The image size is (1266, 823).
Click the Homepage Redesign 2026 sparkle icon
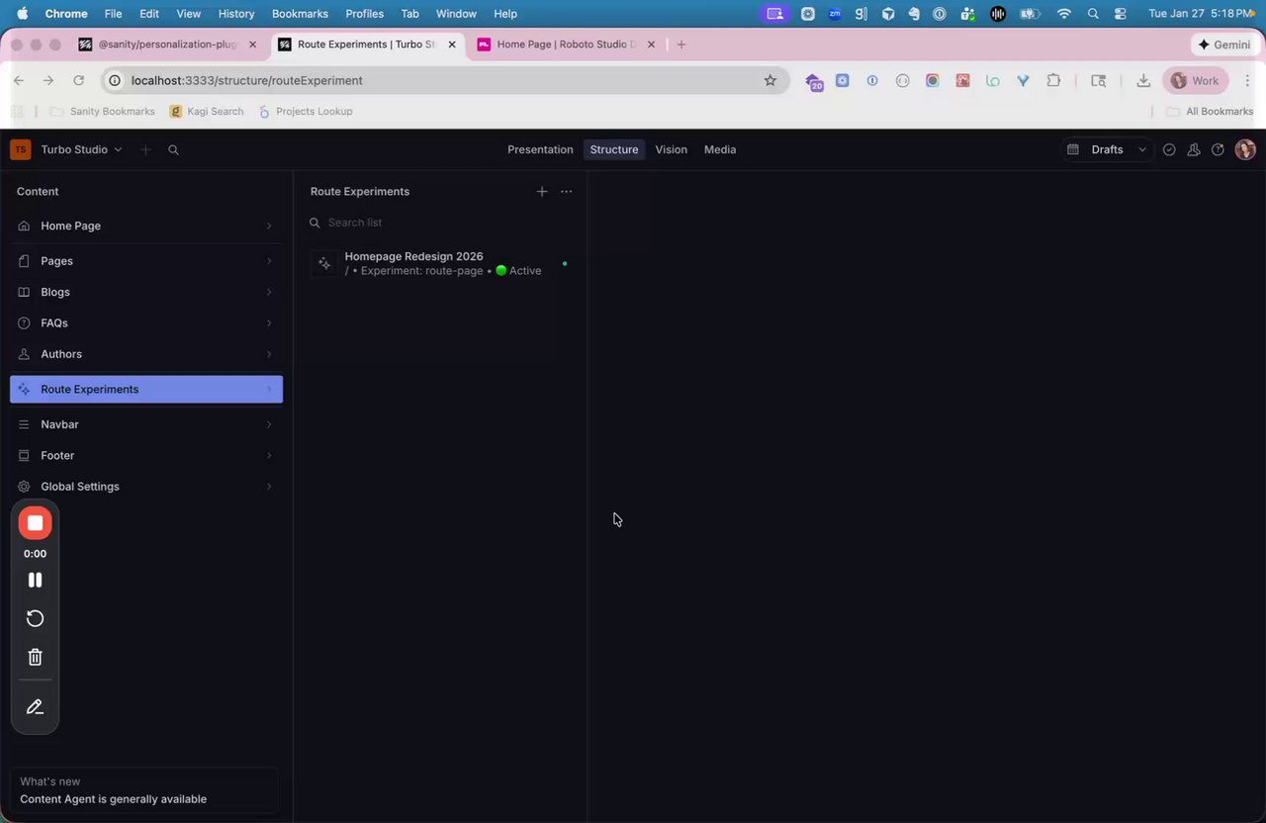coord(324,264)
